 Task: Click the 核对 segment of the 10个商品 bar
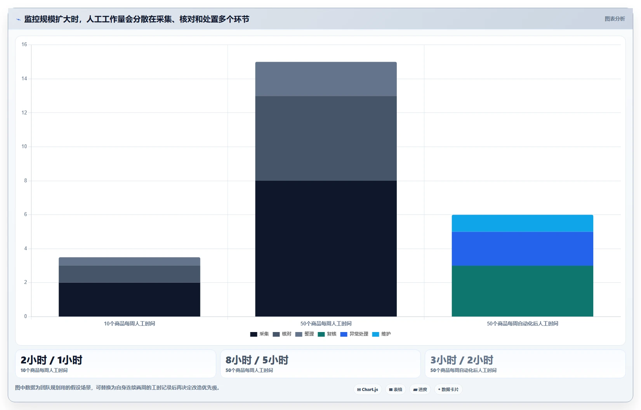129,274
